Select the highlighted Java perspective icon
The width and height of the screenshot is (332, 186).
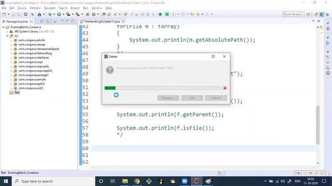pos(322,14)
